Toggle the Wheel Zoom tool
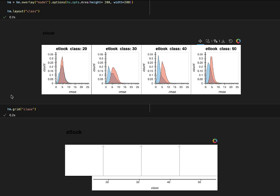 tap(215, 41)
